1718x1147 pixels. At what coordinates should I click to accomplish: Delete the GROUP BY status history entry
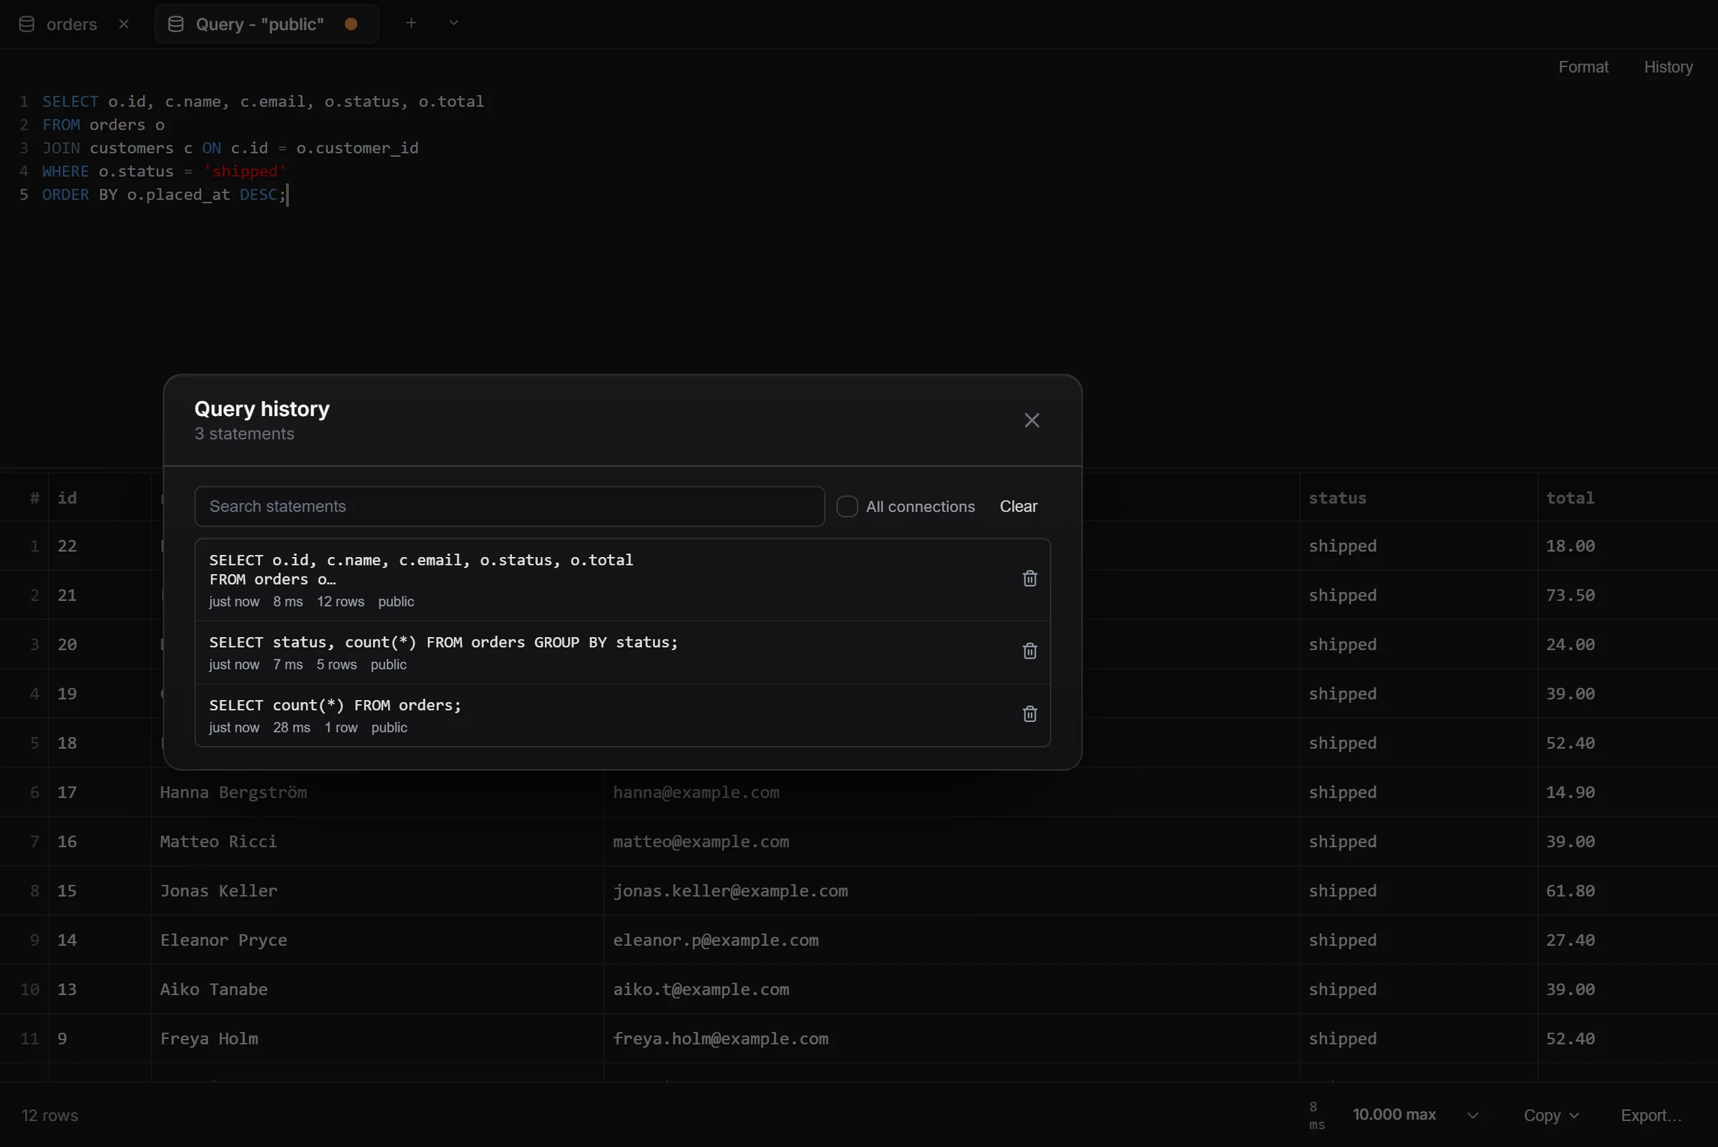tap(1029, 651)
